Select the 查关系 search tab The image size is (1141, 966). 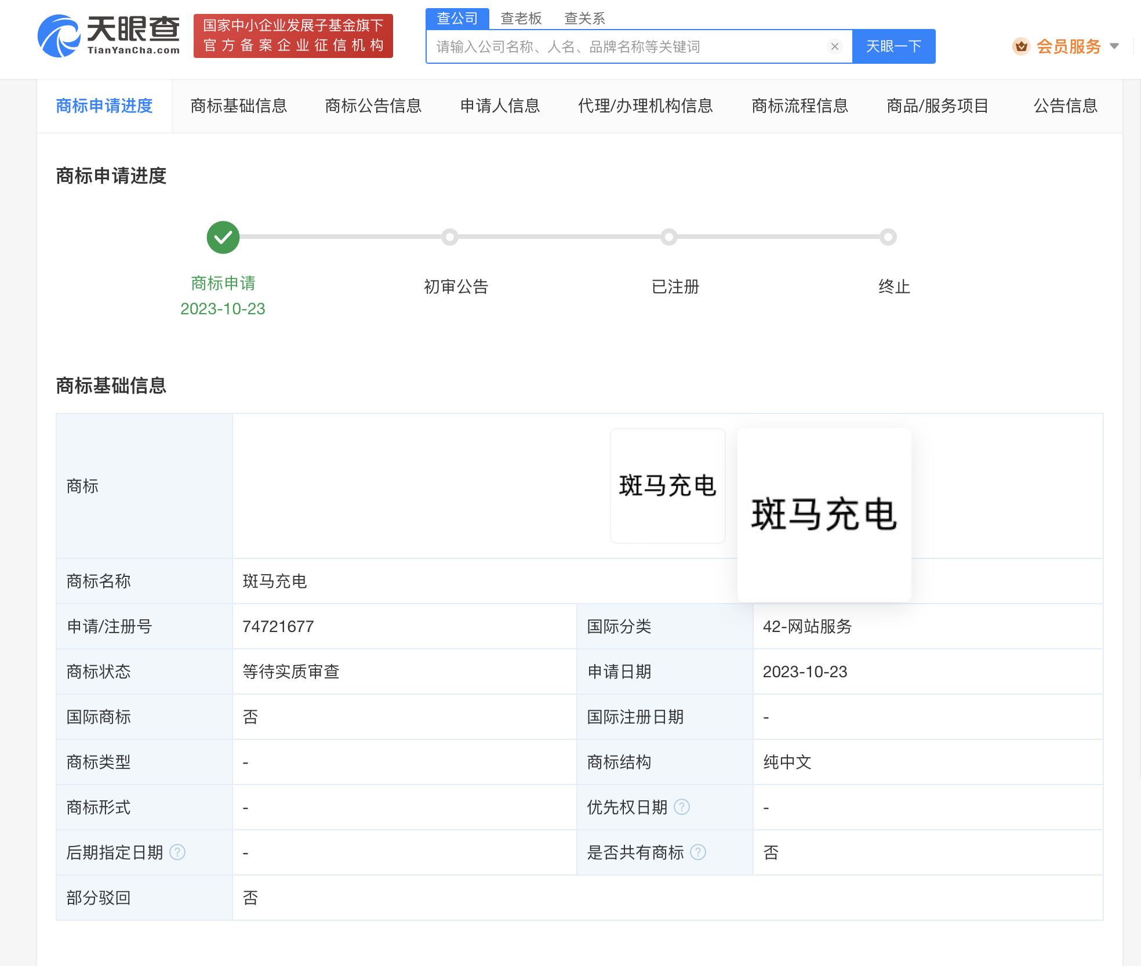coord(584,19)
